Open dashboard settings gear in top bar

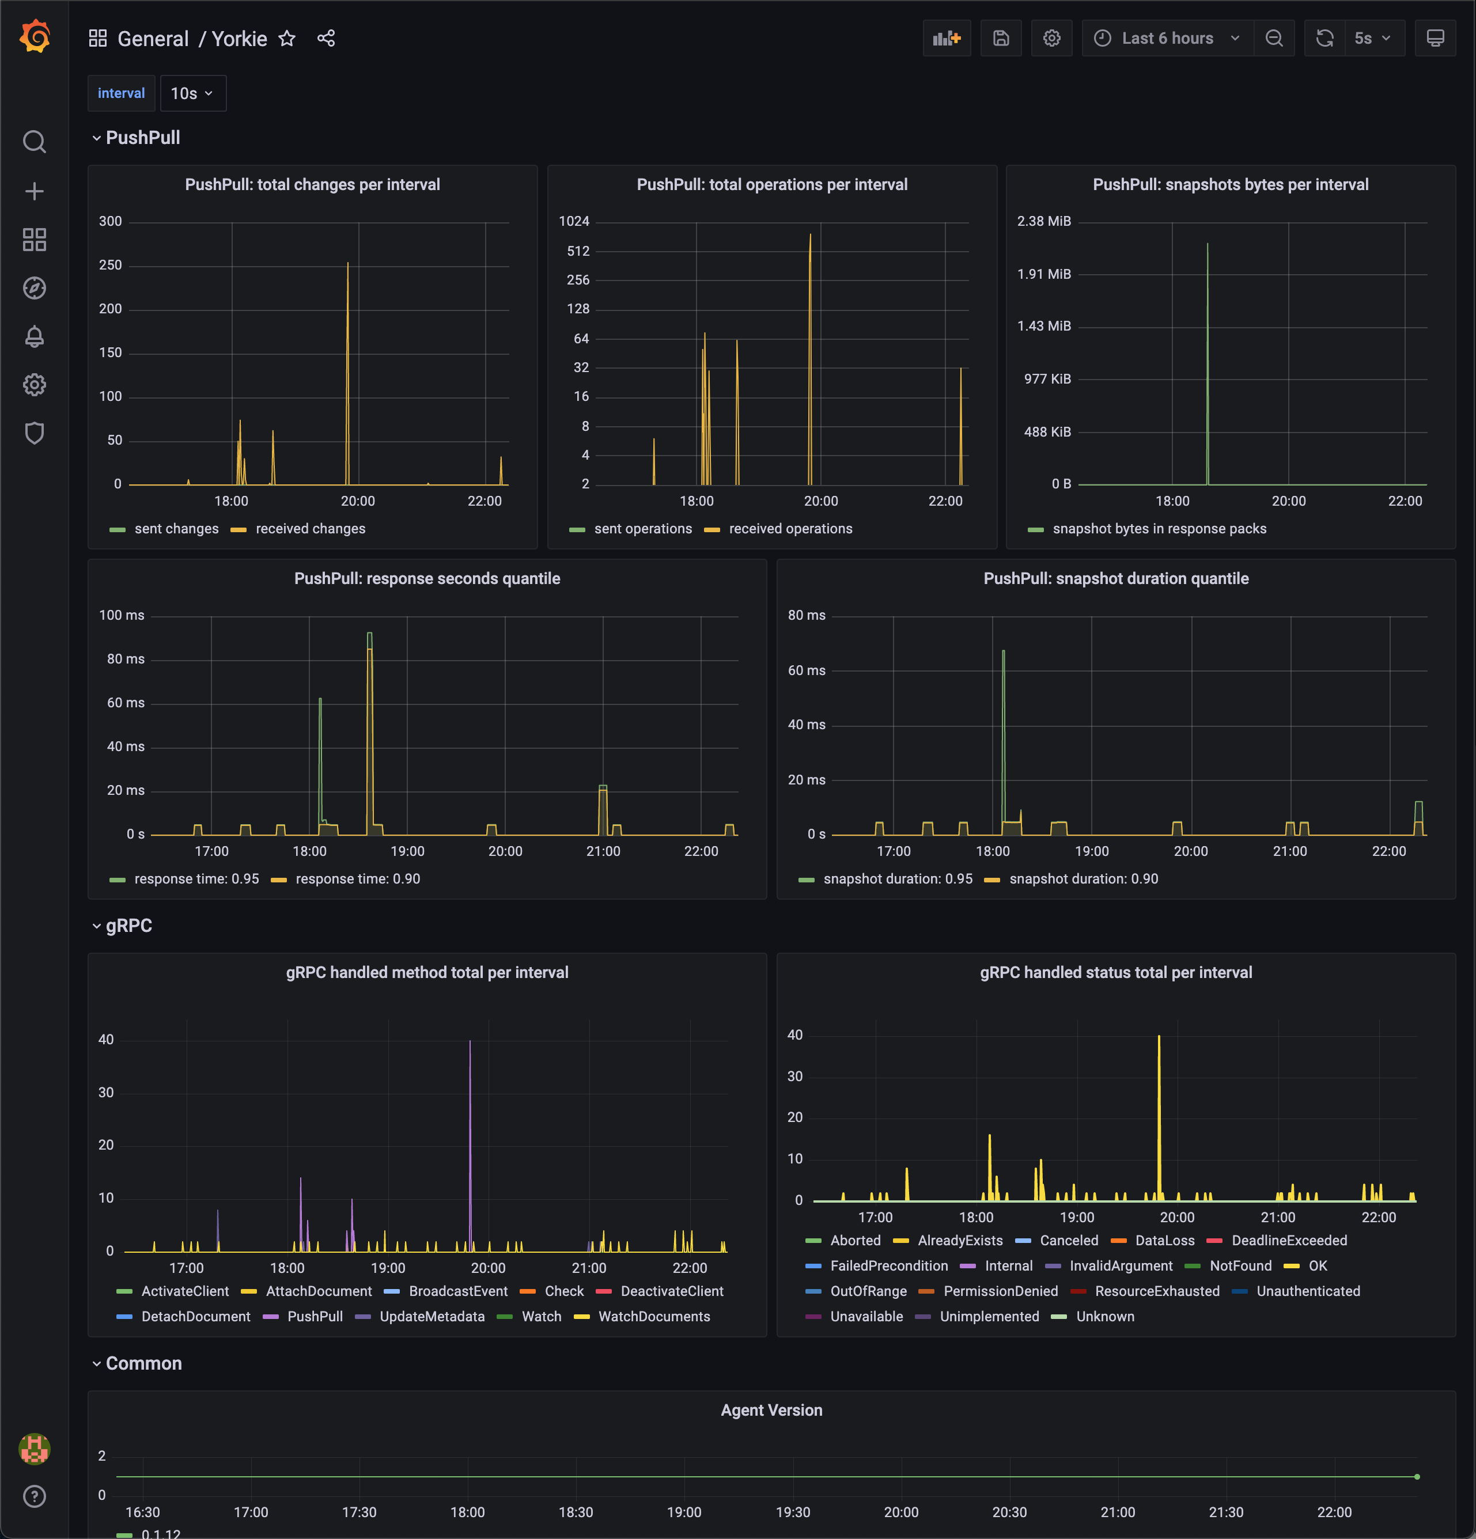tap(1052, 39)
